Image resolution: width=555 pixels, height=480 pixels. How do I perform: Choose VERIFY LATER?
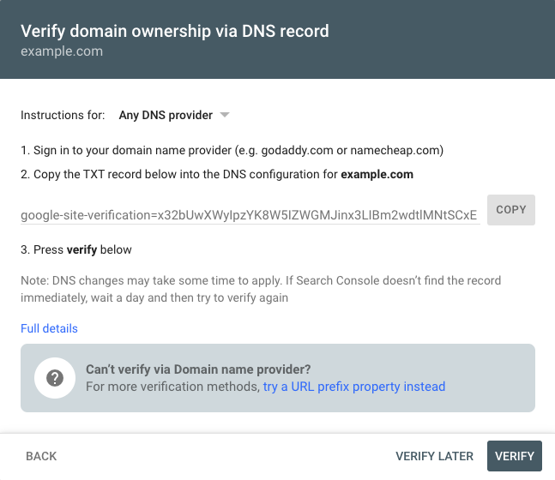coord(434,456)
